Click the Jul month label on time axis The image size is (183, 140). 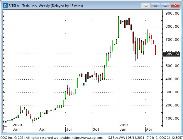pyautogui.click(x=69, y=129)
